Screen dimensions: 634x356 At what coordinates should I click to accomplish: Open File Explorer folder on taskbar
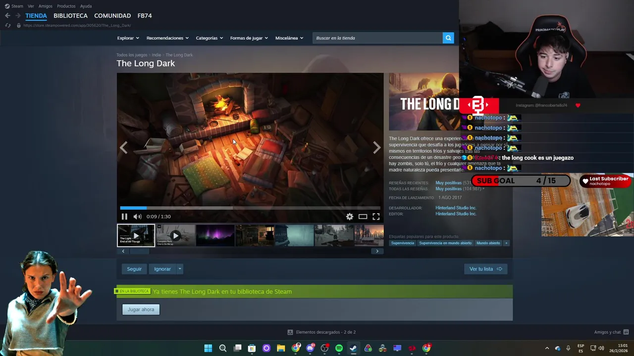click(281, 348)
